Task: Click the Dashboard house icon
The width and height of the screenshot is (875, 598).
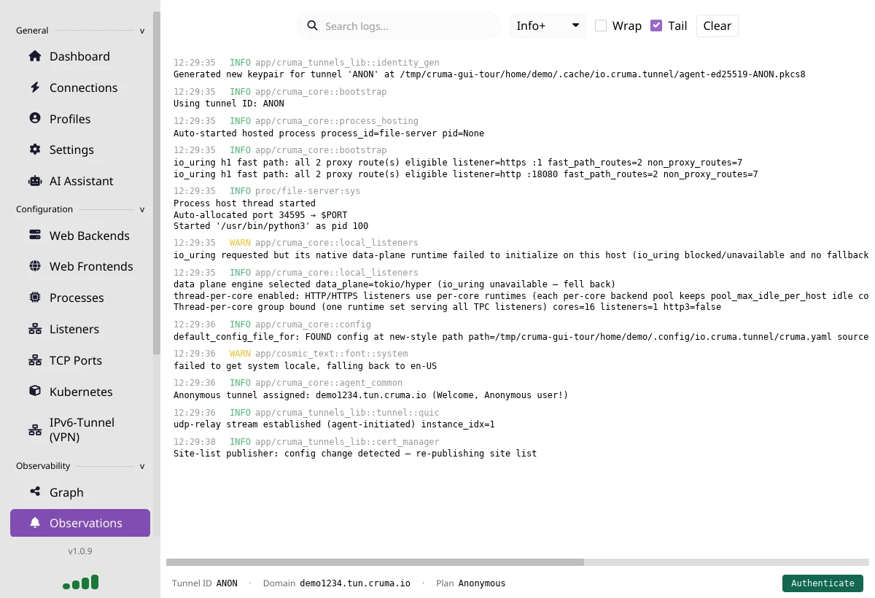Action: [x=34, y=56]
